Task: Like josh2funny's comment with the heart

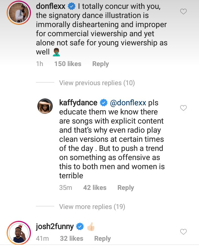Action: click(x=183, y=232)
